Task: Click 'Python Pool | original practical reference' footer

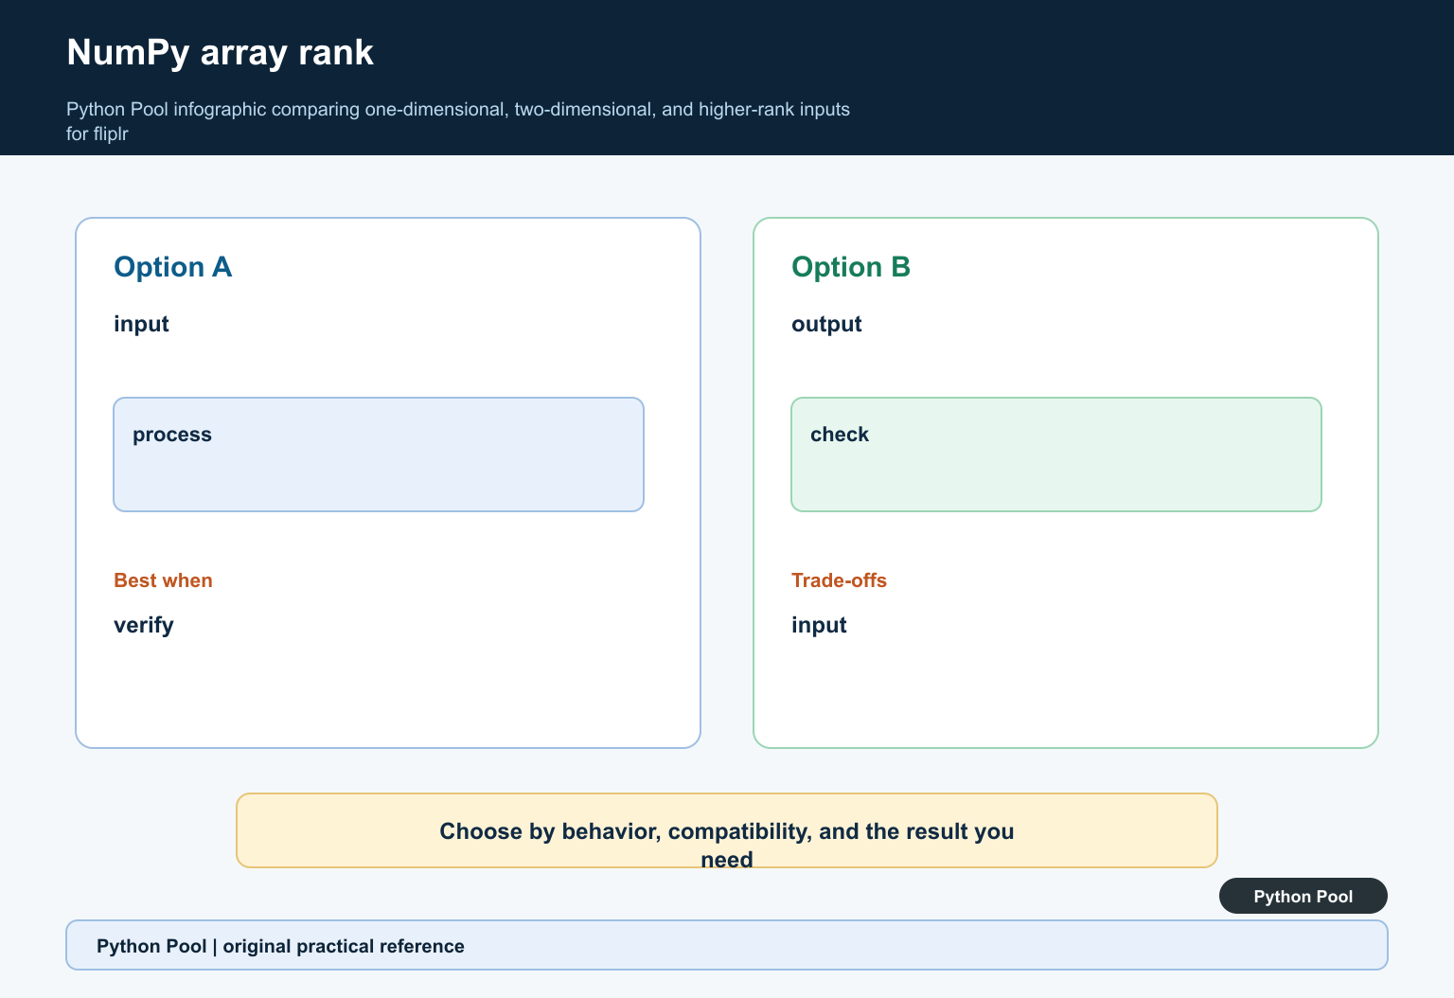Action: pos(727,945)
